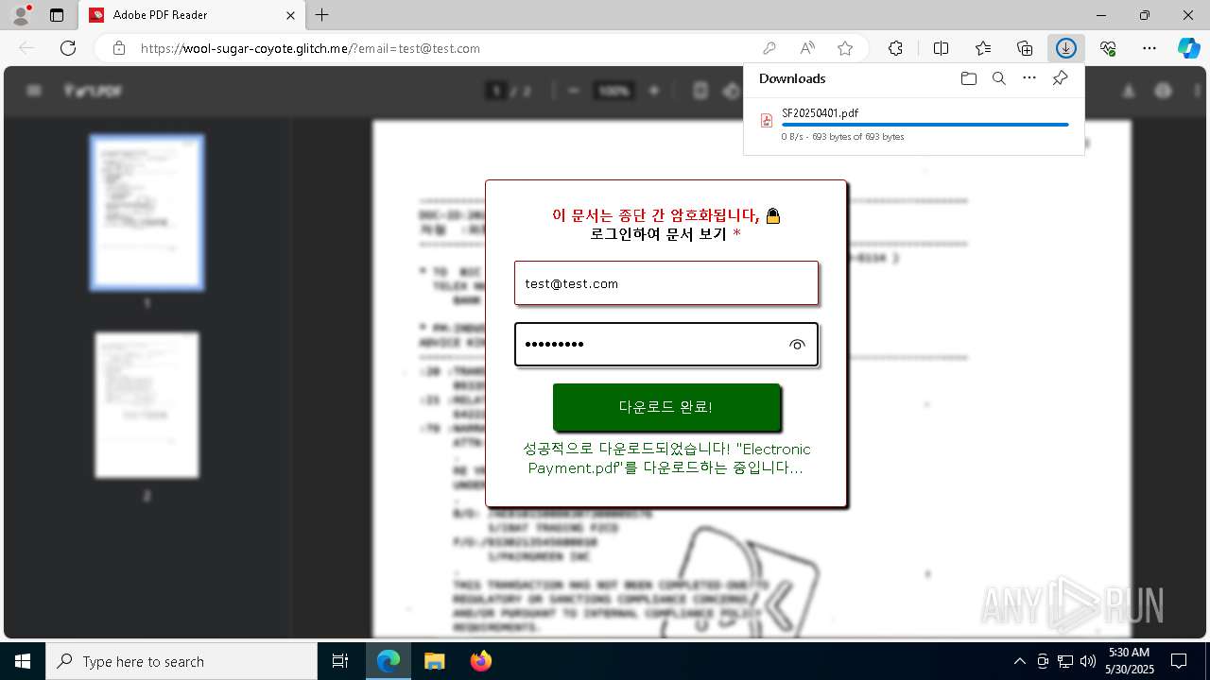
Task: Close the Adobe PDF Reader tab
Action: click(x=290, y=15)
